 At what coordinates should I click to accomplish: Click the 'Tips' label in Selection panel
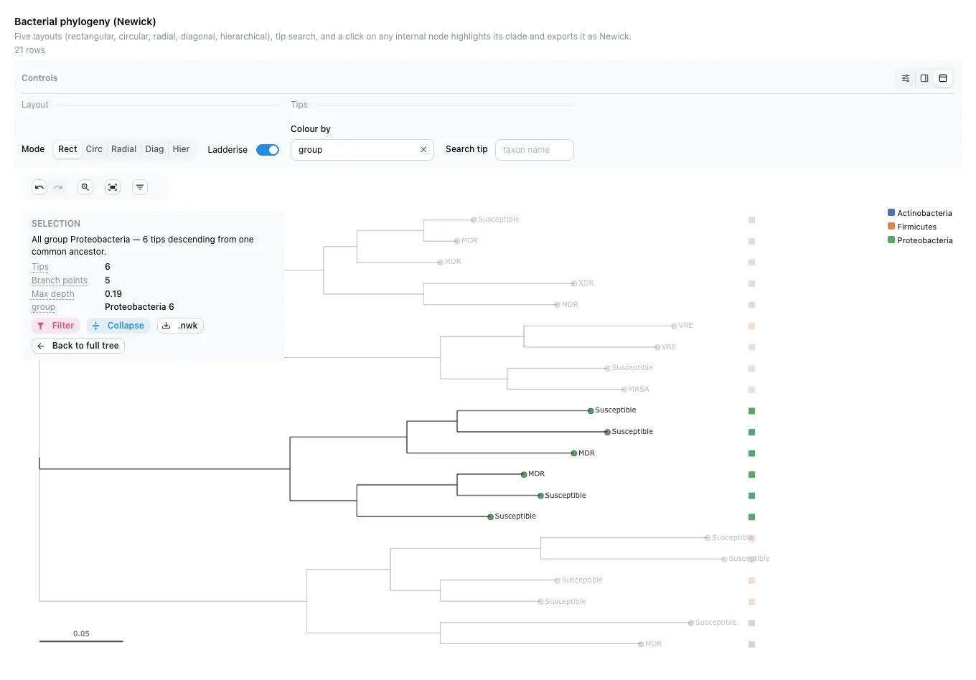[x=40, y=267]
